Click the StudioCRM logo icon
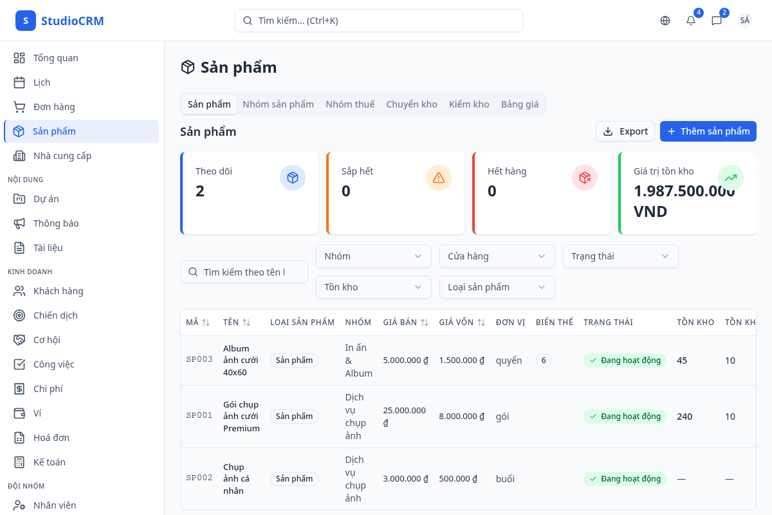 (x=26, y=21)
